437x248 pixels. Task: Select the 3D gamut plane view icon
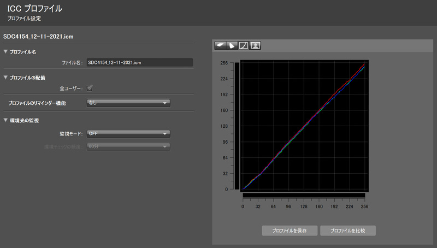coord(220,45)
